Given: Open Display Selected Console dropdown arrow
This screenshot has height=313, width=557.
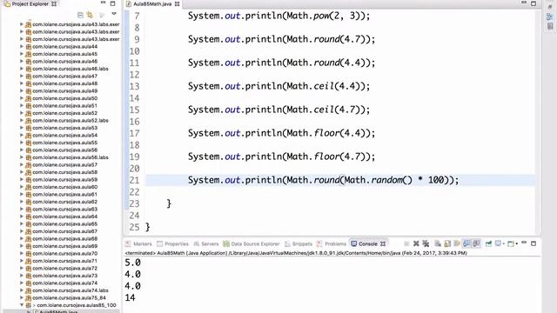Looking at the screenshot, I should pos(504,243).
